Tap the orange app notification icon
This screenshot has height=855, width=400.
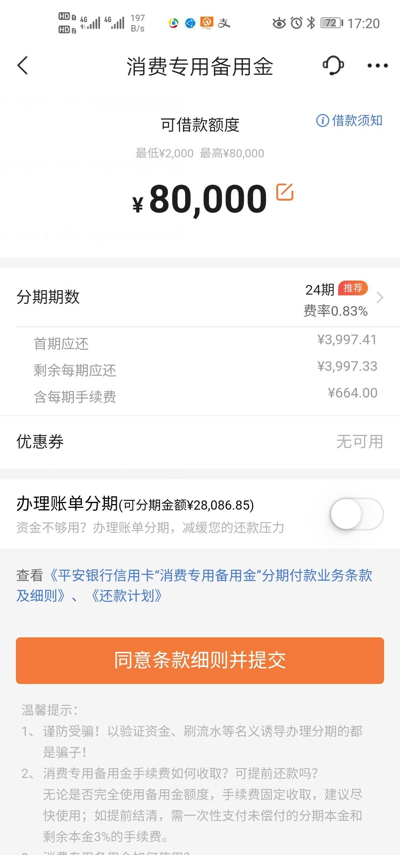coord(207,23)
